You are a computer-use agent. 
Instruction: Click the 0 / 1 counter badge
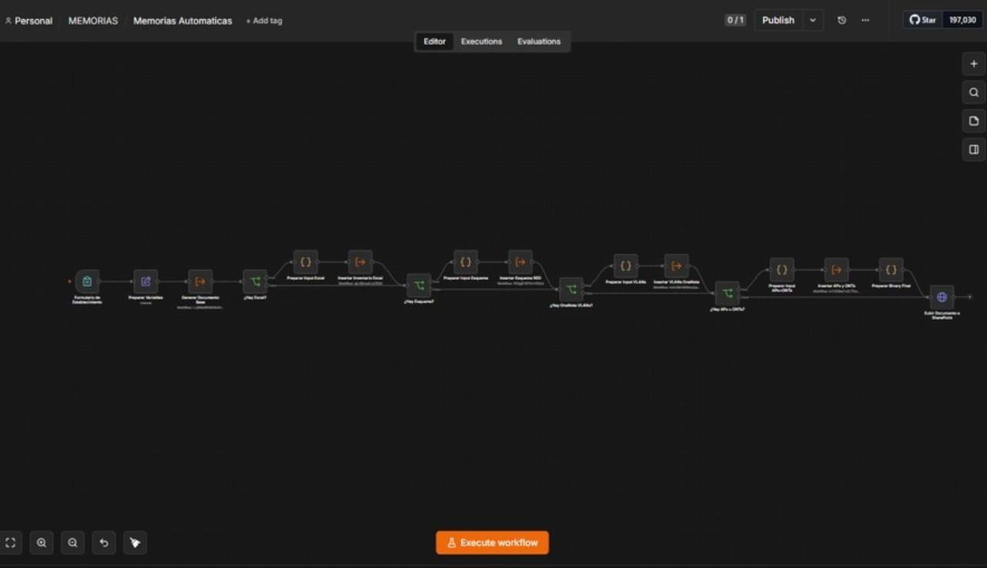tap(736, 20)
